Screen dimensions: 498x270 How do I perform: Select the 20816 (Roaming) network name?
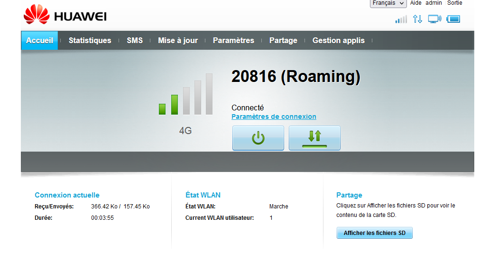point(295,76)
